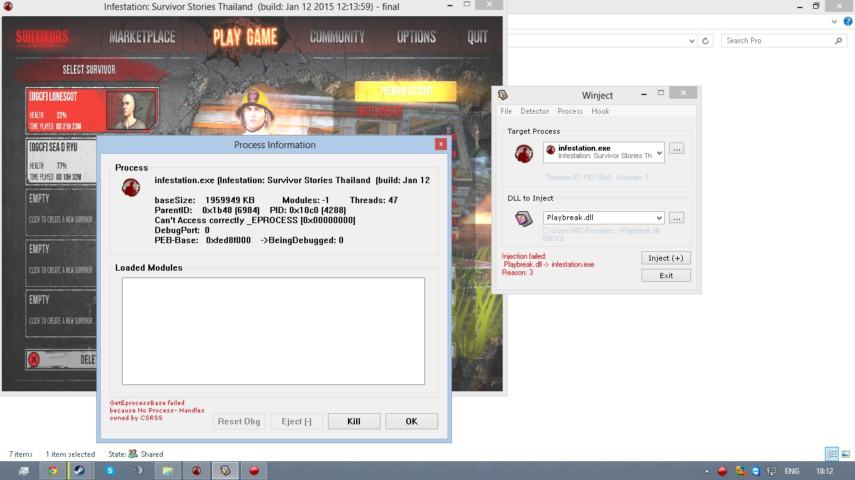This screenshot has width=855, height=480.
Task: Click the Inject (+) button
Action: [666, 258]
